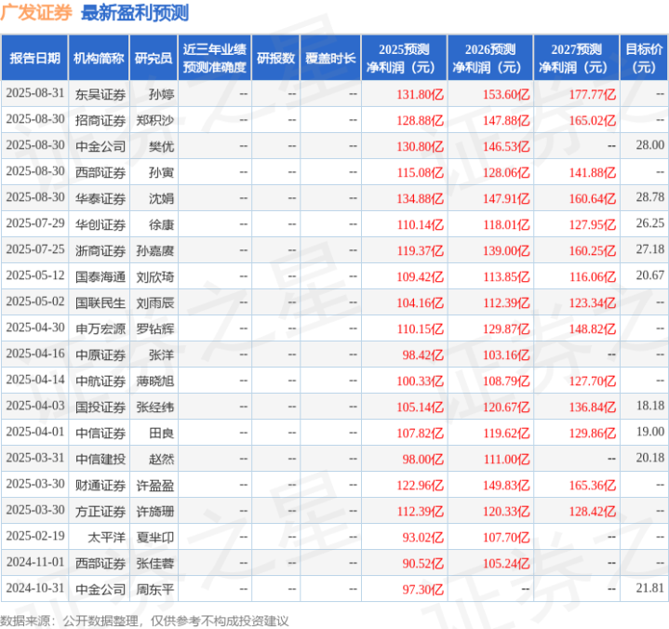This screenshot has height=629, width=669.
Task: Click the target price 21.81
Action: tap(649, 588)
